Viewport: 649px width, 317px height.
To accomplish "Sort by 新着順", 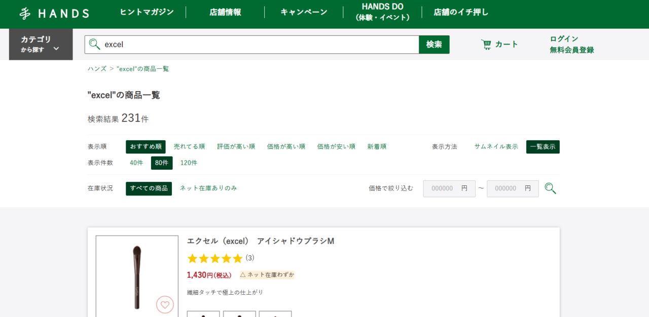I will [377, 147].
